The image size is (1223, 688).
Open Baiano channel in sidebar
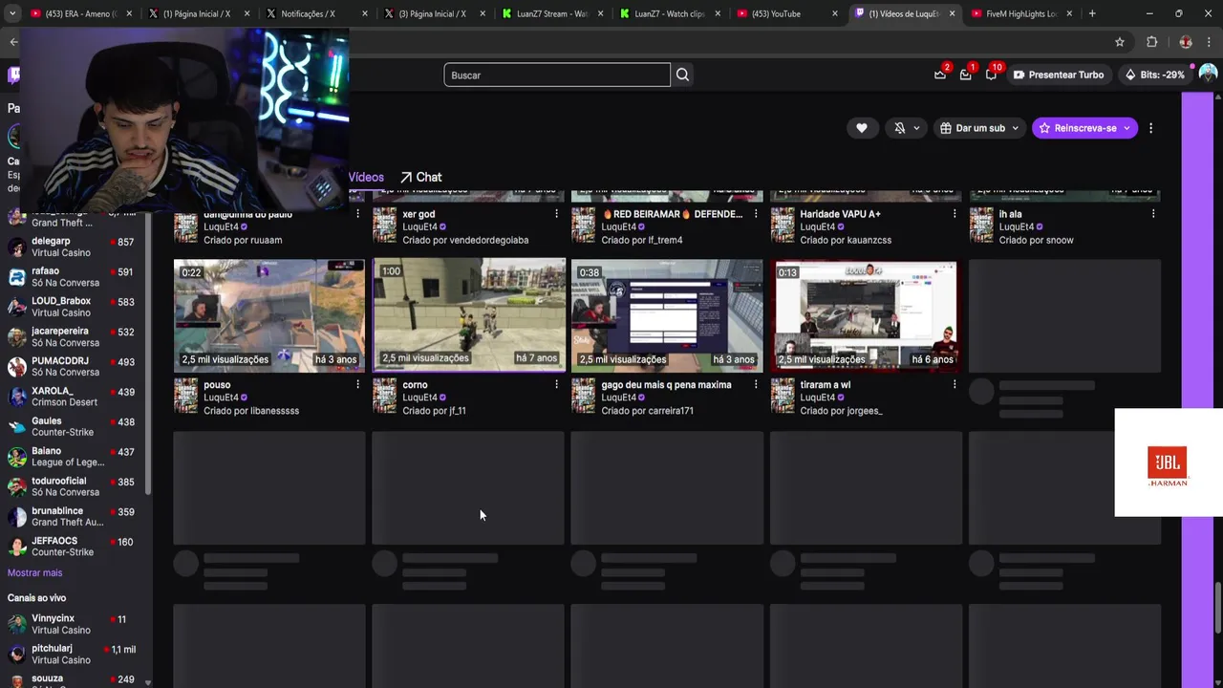75,457
